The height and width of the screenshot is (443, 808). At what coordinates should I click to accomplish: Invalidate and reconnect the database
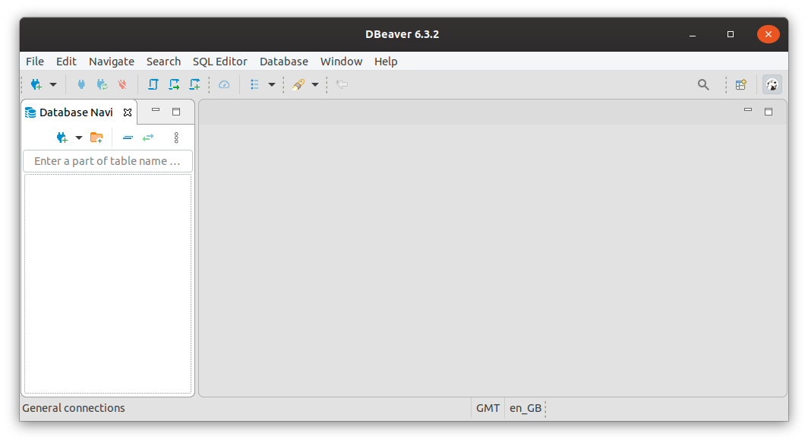pos(102,84)
